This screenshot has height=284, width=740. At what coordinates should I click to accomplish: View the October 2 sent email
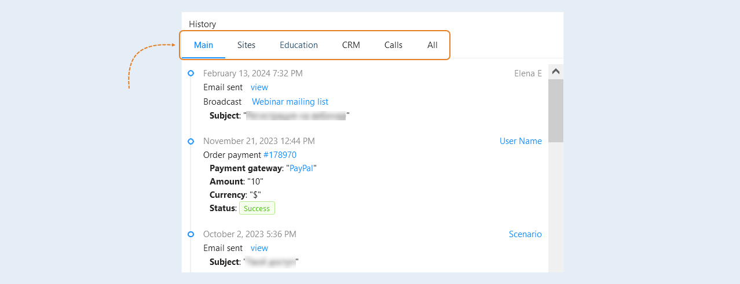259,248
